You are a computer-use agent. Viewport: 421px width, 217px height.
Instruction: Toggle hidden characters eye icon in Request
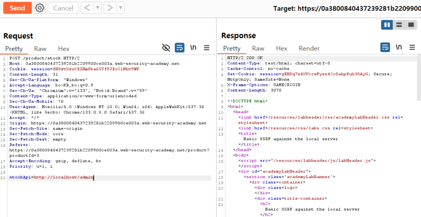[x=166, y=48]
